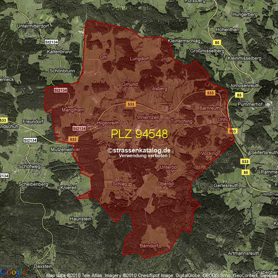The width and height of the screenshot is (278, 278).
Task: Select the Innernzell town label
Action: click(x=148, y=118)
